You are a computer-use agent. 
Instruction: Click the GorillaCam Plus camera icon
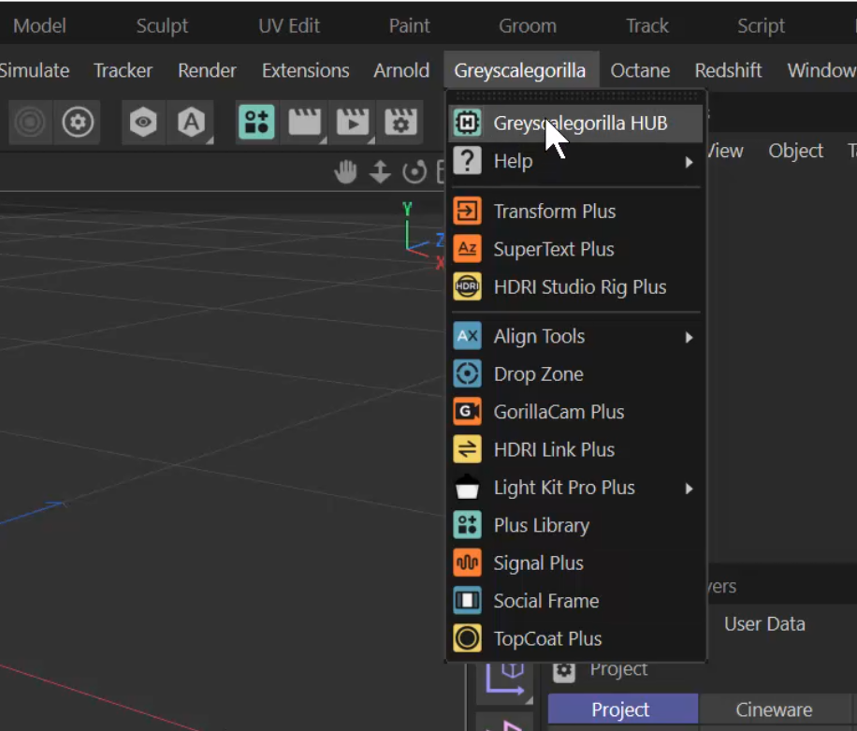[x=467, y=412]
